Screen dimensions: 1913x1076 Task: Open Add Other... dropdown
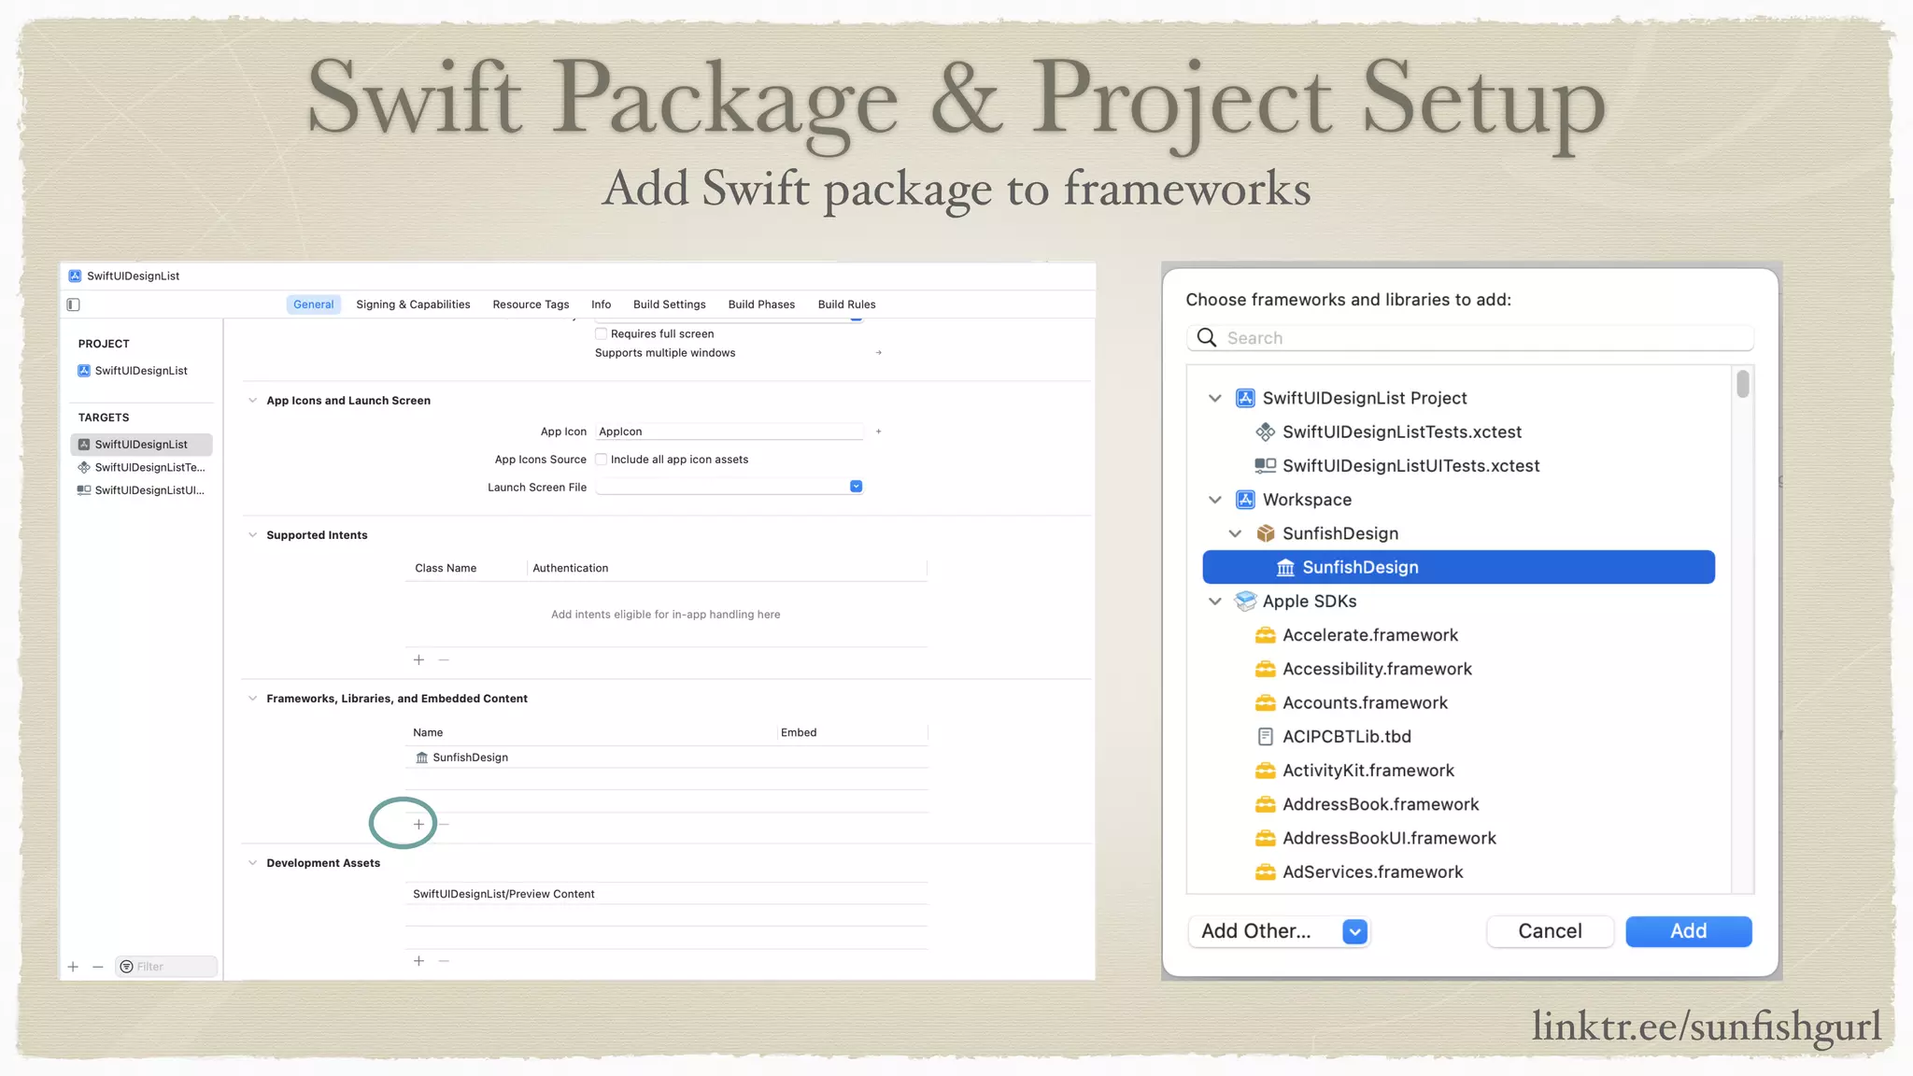1279,932
